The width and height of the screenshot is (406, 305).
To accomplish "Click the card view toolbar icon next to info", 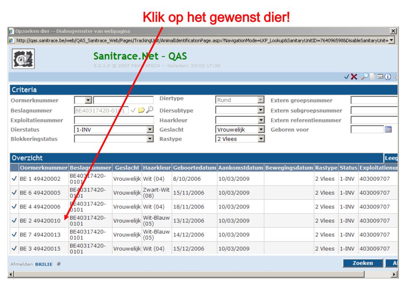I will [380, 77].
